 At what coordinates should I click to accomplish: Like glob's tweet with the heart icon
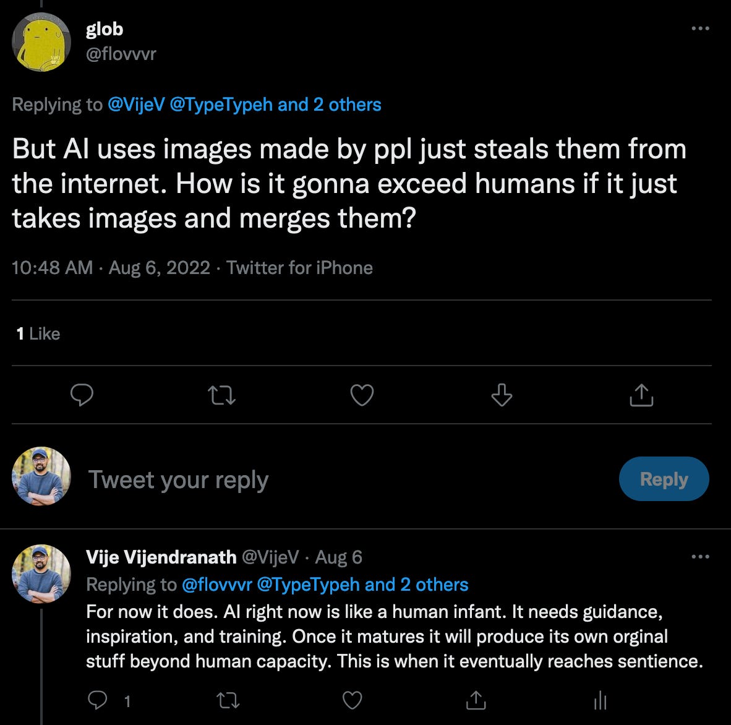click(x=362, y=395)
